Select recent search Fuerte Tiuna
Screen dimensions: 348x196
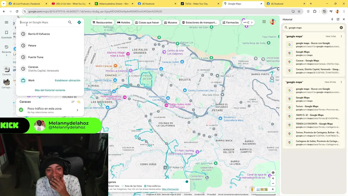click(50, 57)
